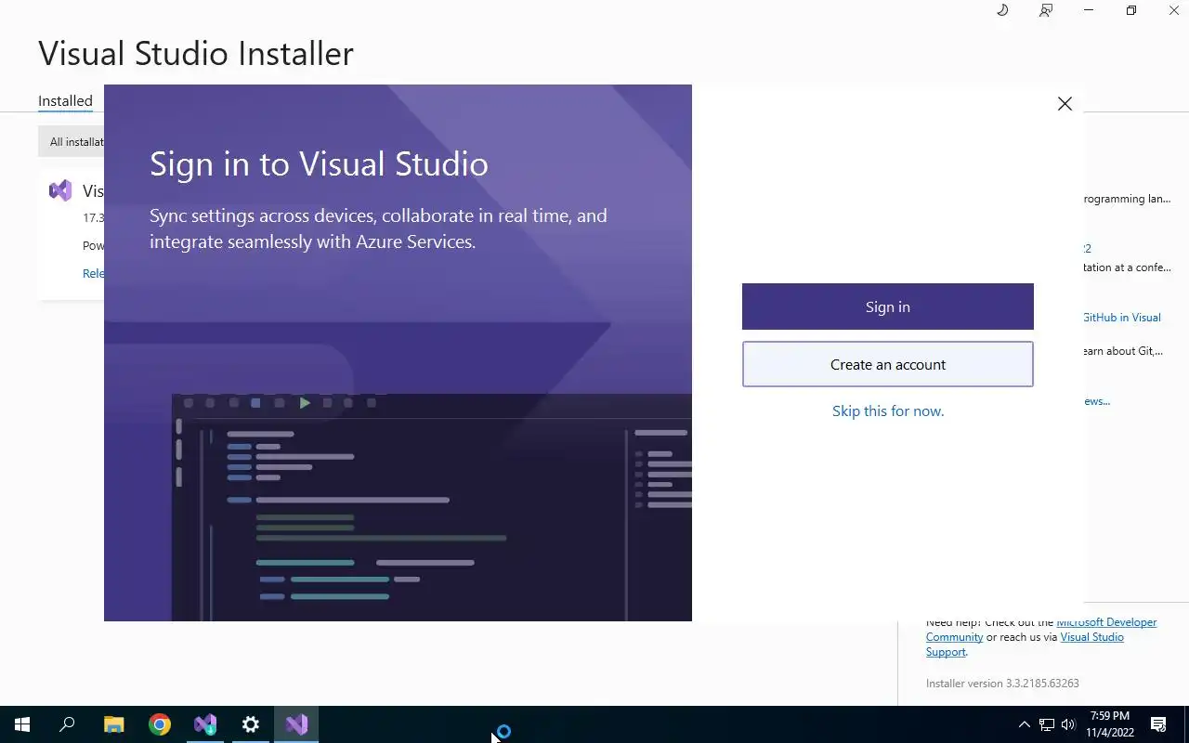Open Microsoft Developer Community link

(x=1041, y=630)
